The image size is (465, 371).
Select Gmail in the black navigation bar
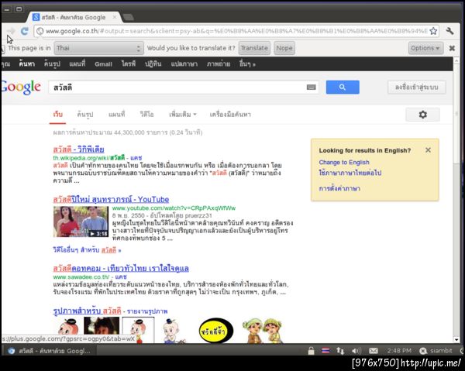103,64
